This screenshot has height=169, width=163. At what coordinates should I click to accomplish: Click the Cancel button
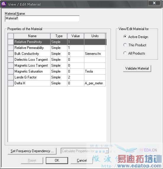tap(82, 160)
